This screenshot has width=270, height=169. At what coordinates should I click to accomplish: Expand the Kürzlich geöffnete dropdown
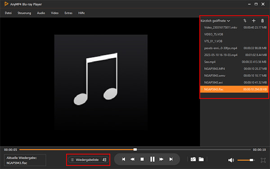pyautogui.click(x=215, y=21)
